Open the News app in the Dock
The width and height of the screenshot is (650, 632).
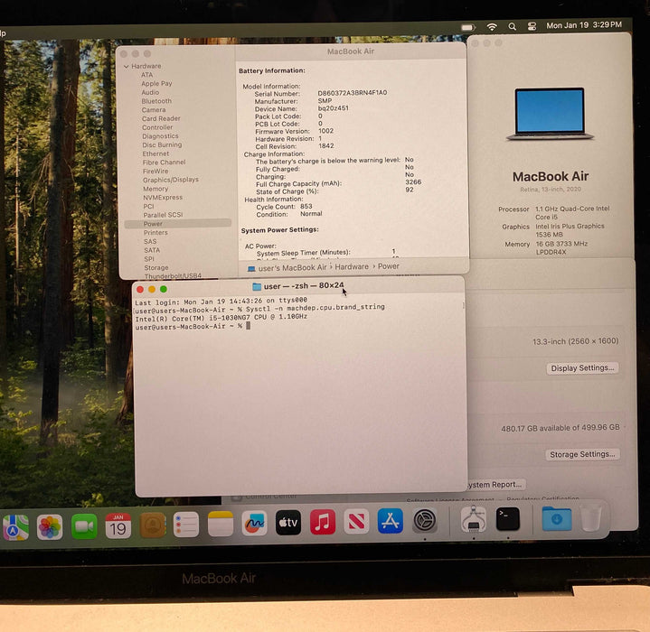point(356,521)
